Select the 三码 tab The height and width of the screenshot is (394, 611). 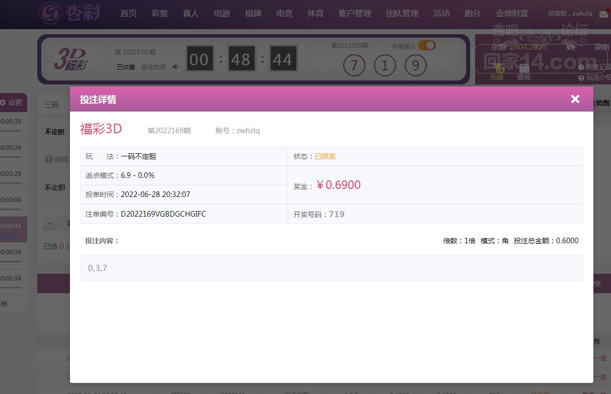pos(52,105)
